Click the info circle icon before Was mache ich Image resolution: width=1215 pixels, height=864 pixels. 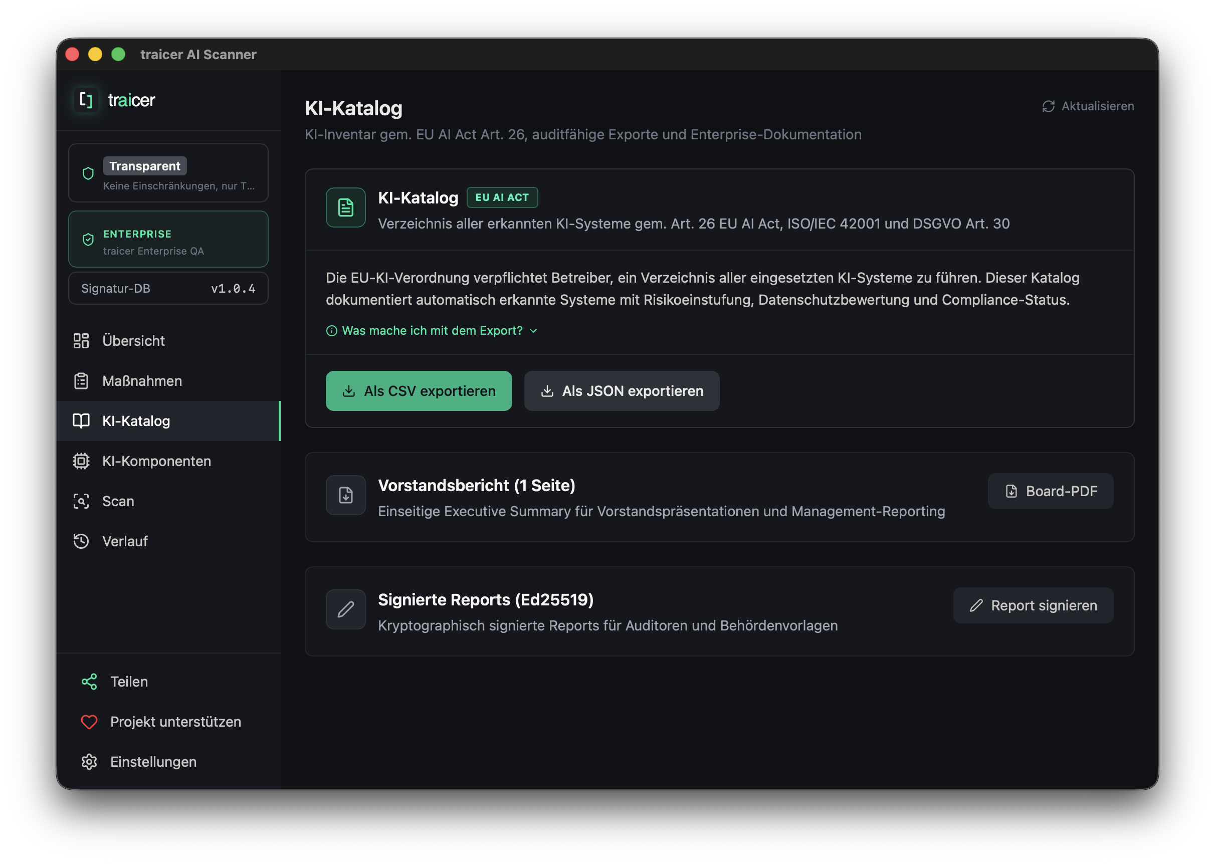point(331,331)
